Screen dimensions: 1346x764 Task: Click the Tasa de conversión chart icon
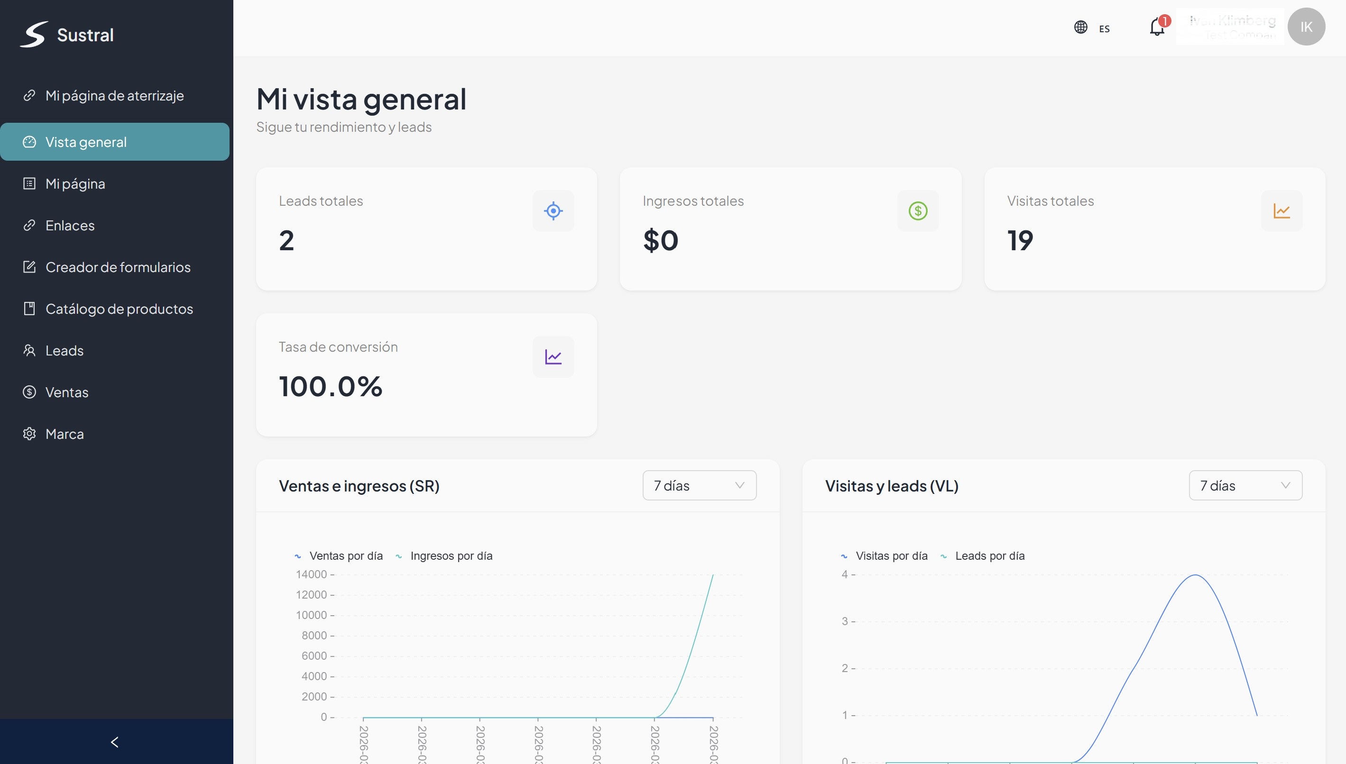(553, 357)
